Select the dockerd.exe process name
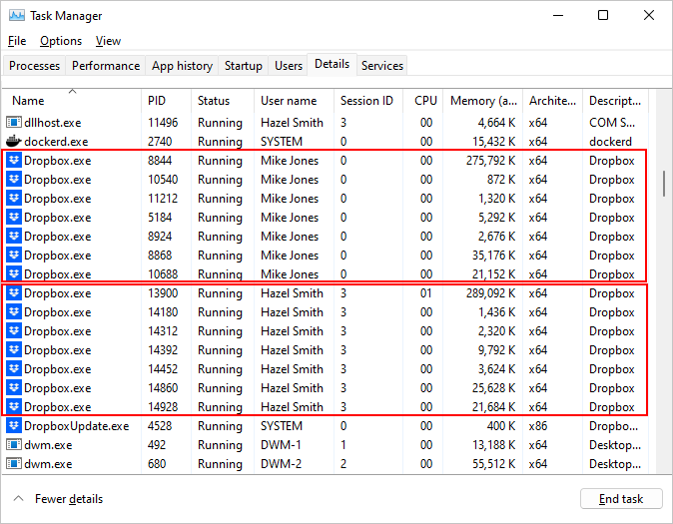The width and height of the screenshot is (673, 524). pos(56,142)
